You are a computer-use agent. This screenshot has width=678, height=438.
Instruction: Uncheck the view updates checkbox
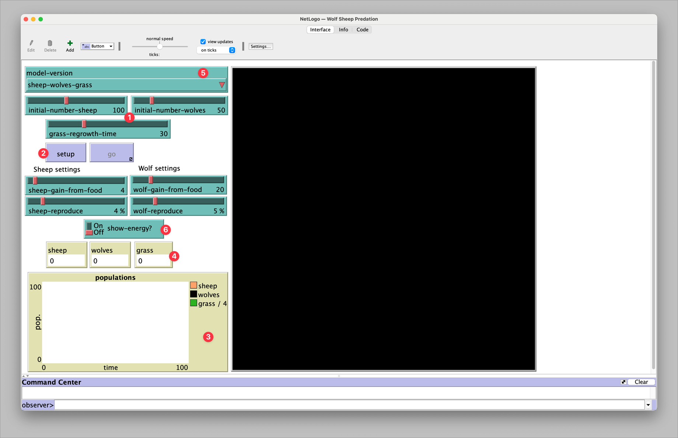[203, 42]
